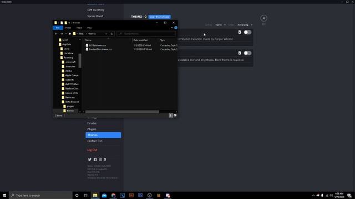The width and height of the screenshot is (355, 199).
Task: Open Discord's Instagram icon link
Action: click(100, 159)
